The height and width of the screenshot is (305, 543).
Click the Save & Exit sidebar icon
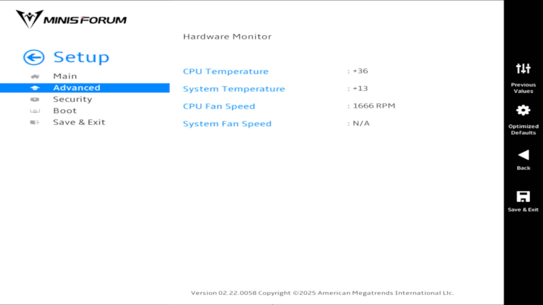tap(35, 123)
